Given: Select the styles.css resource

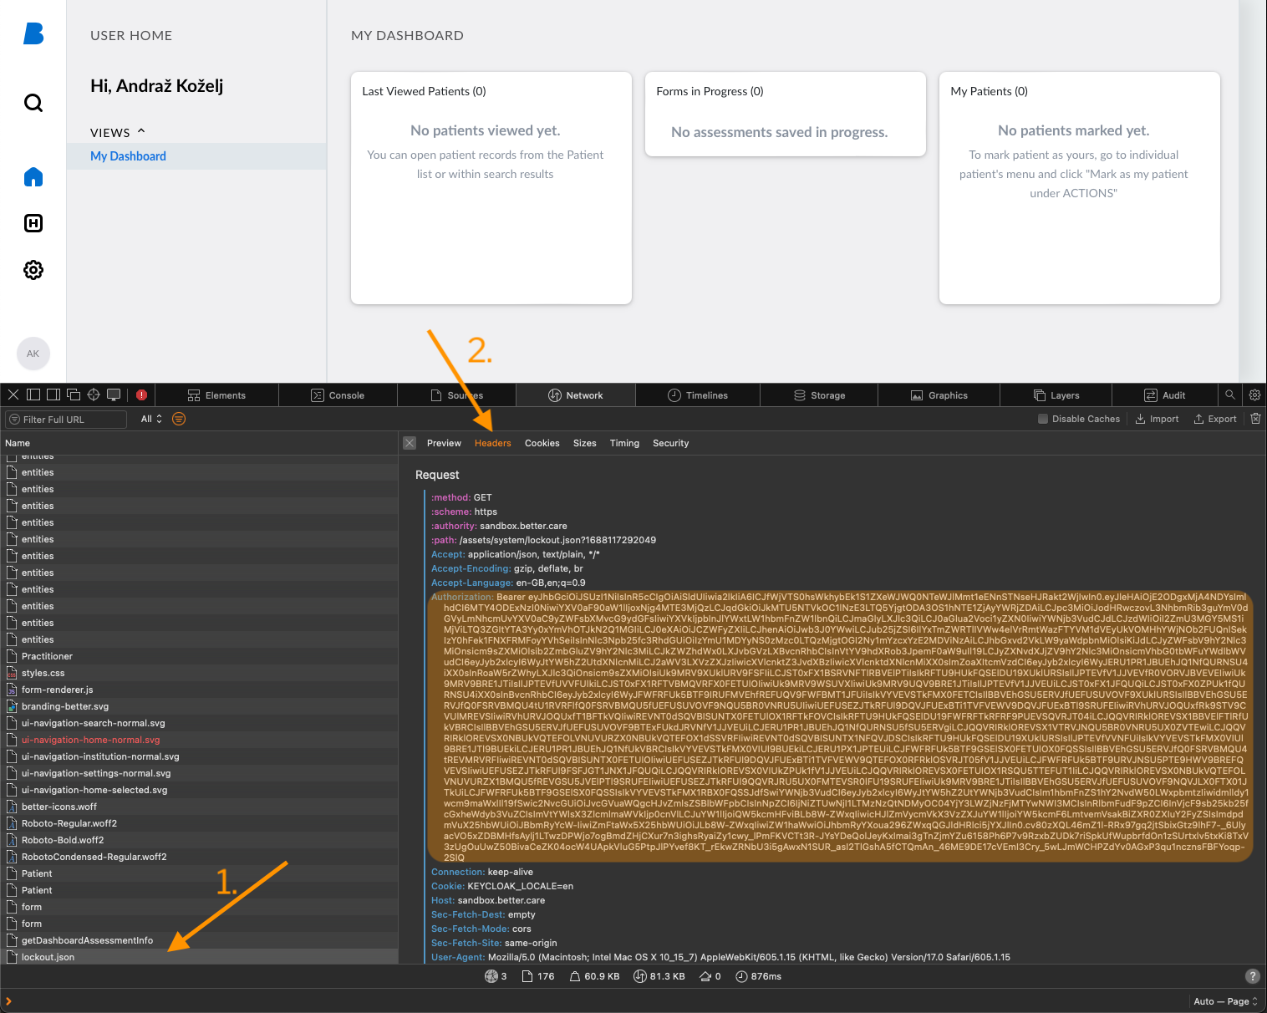Looking at the screenshot, I should [199, 673].
